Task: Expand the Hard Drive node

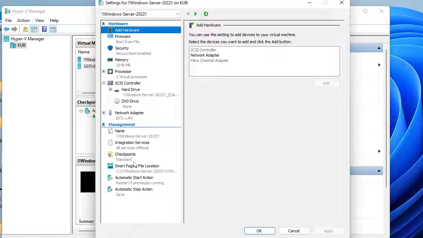Action: pyautogui.click(x=110, y=89)
